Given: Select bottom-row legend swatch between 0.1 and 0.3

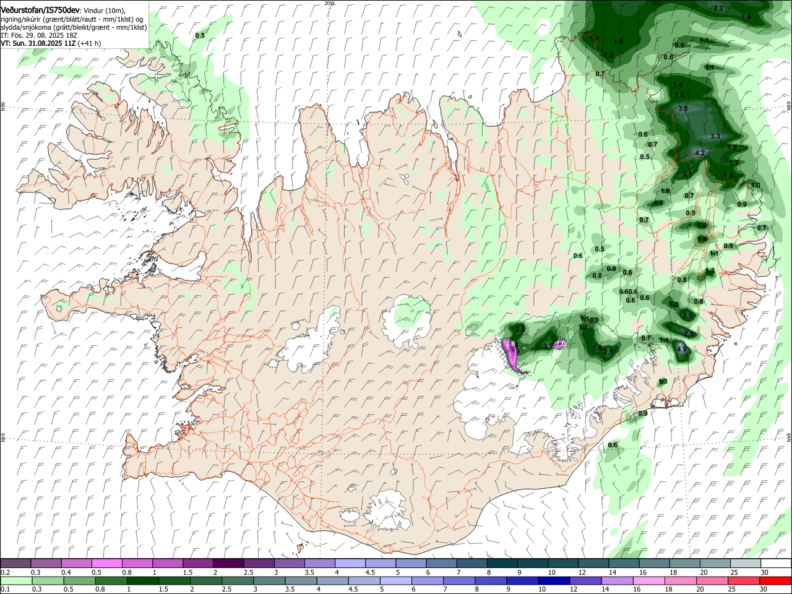Looking at the screenshot, I should tap(15, 580).
